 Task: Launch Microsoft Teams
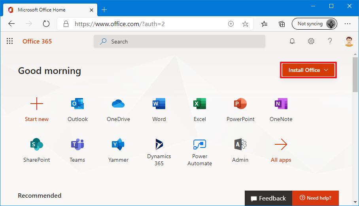pos(77,145)
